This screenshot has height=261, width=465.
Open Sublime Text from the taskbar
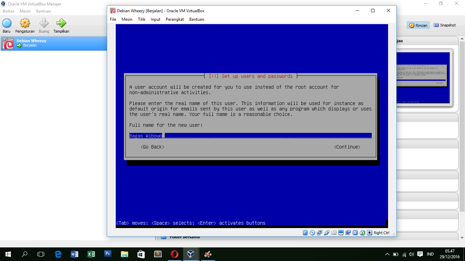(158, 254)
